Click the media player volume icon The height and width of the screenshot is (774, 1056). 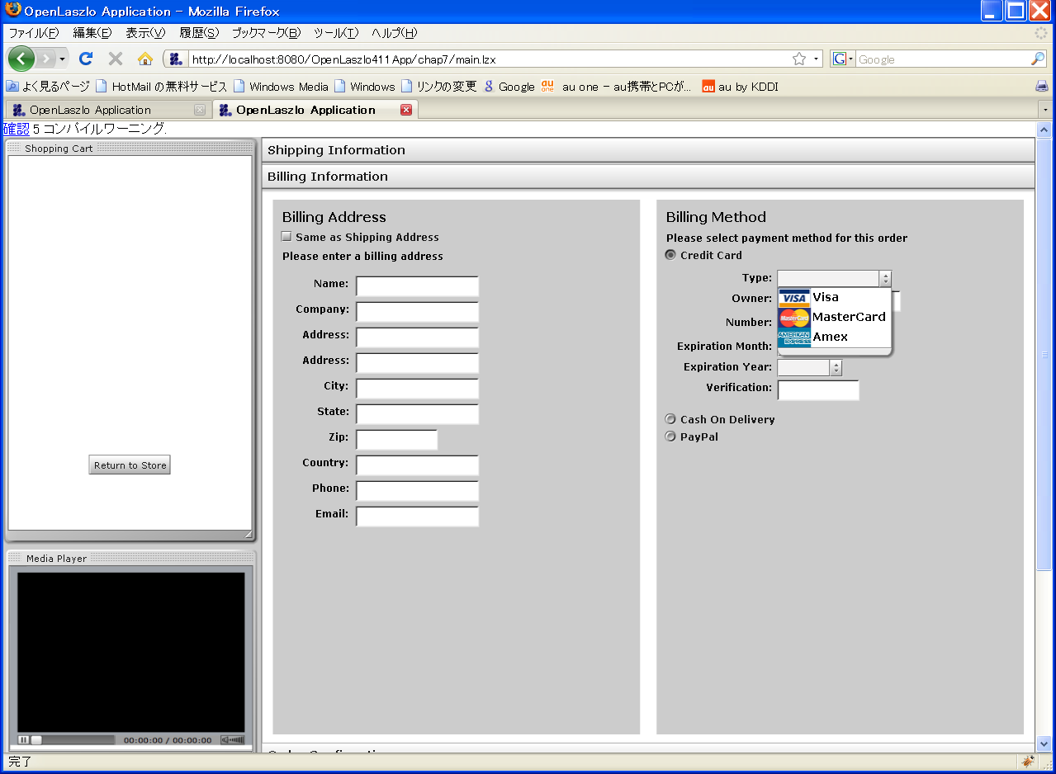tap(232, 740)
